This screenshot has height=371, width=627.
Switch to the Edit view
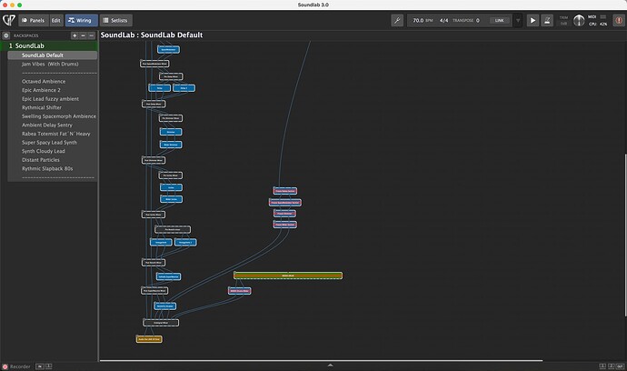click(56, 20)
